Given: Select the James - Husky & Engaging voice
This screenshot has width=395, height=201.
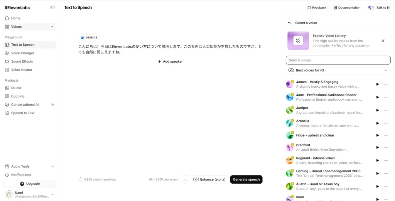Looking at the screenshot, I should [x=338, y=84].
